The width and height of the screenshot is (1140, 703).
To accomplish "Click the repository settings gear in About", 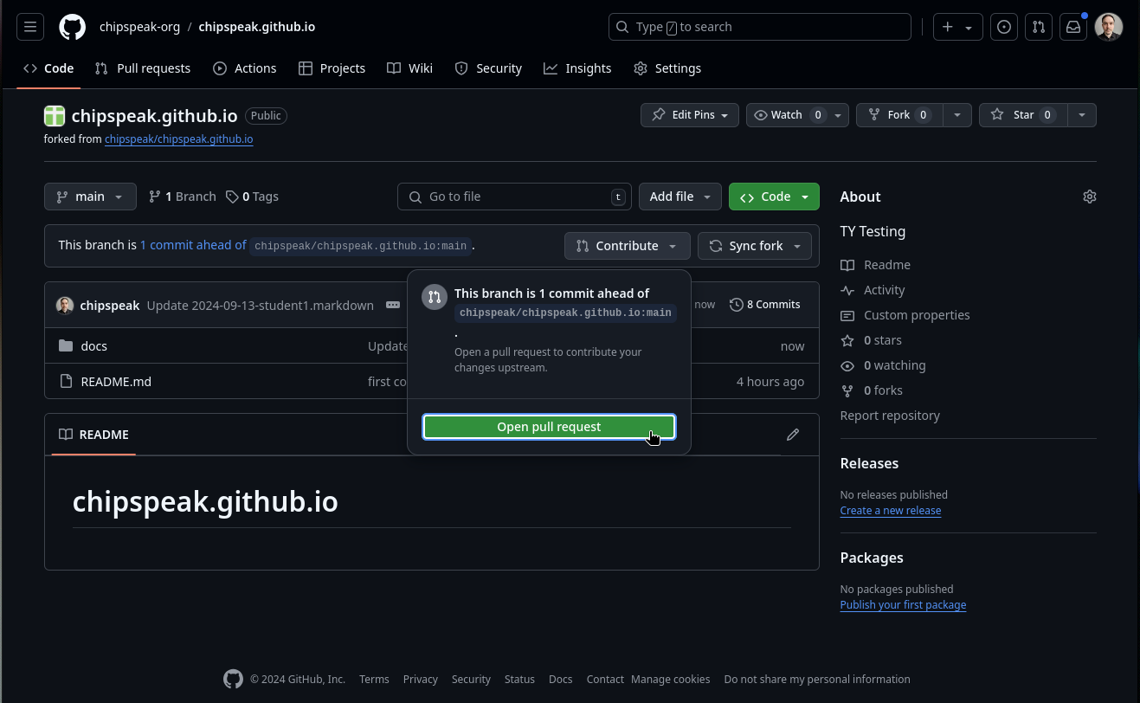I will click(x=1090, y=197).
